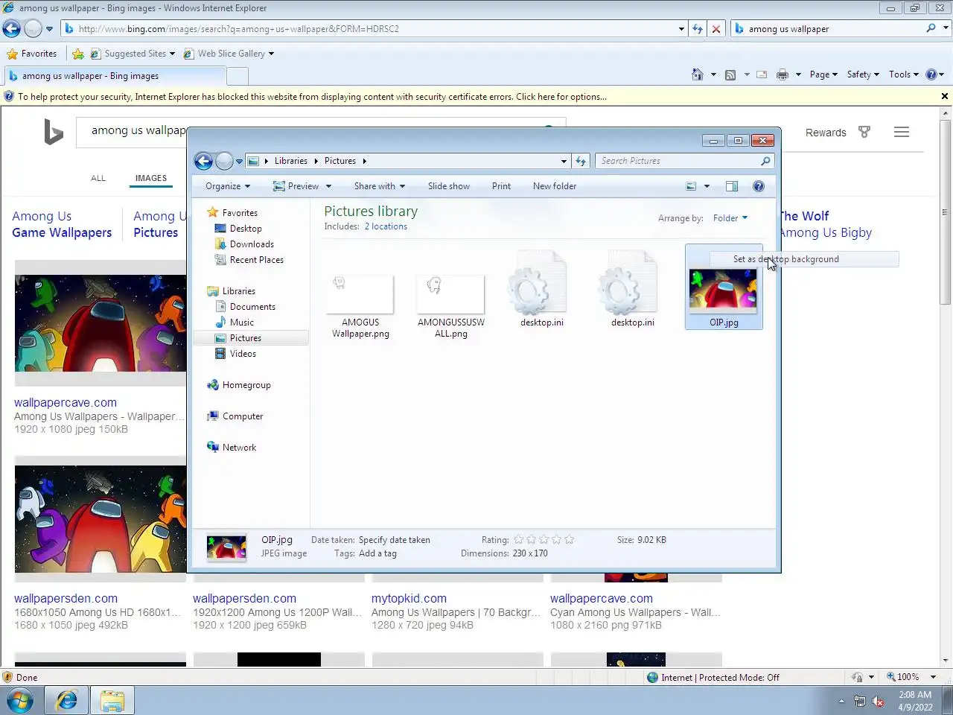Click Favorites star in navigation pane

click(212, 213)
